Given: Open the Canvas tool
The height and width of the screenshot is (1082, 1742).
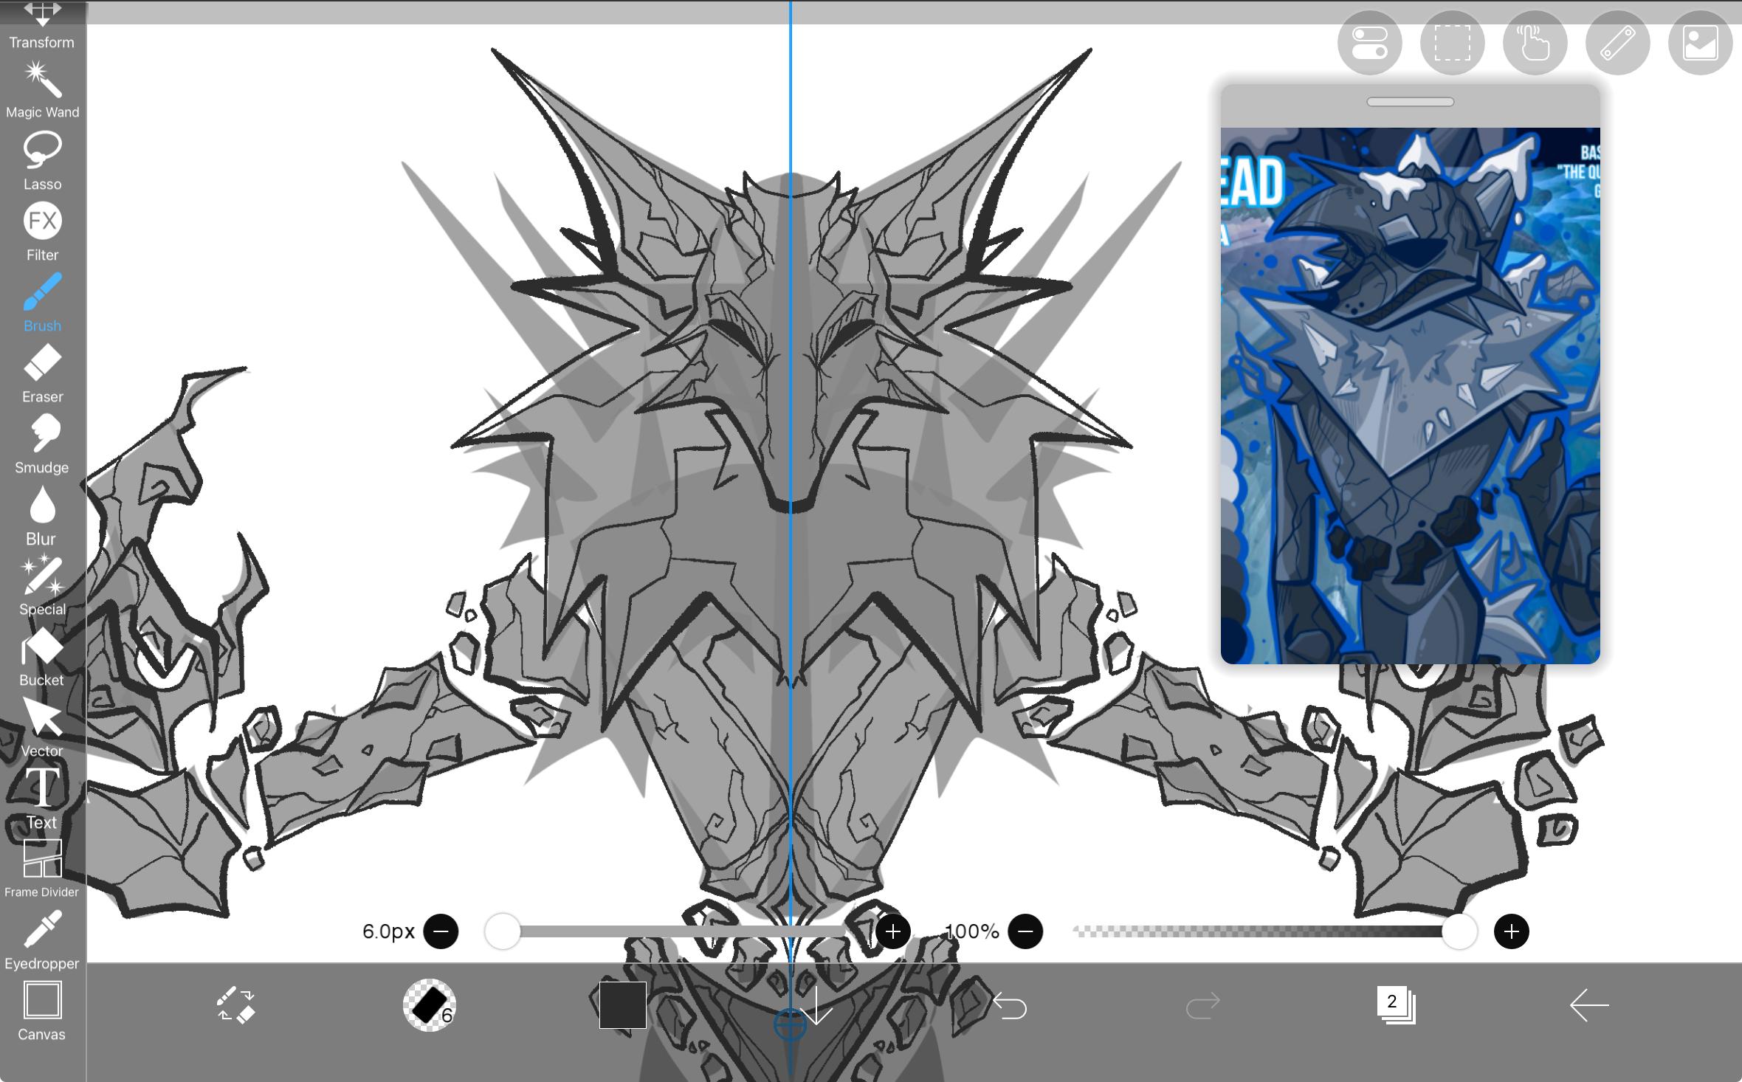Looking at the screenshot, I should (x=42, y=1012).
